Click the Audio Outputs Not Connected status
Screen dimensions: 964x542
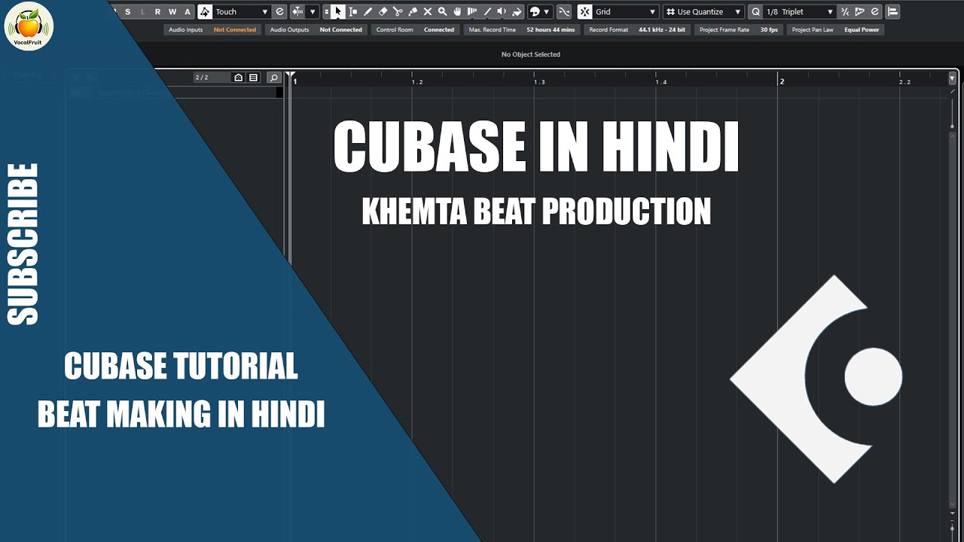point(316,29)
